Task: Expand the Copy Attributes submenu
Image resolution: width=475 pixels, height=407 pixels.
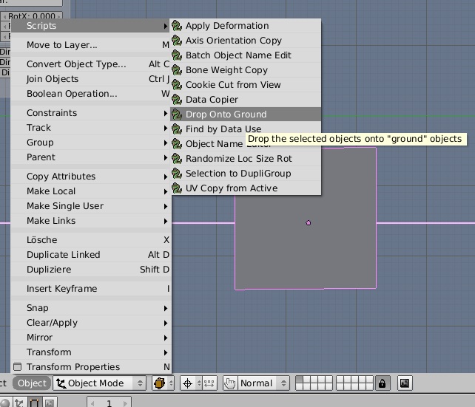Action: (91, 177)
